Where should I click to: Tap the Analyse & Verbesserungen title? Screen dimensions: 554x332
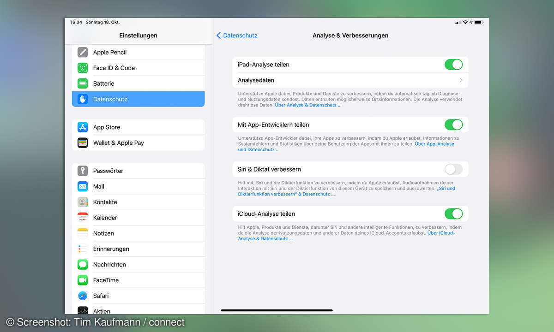[x=350, y=36]
